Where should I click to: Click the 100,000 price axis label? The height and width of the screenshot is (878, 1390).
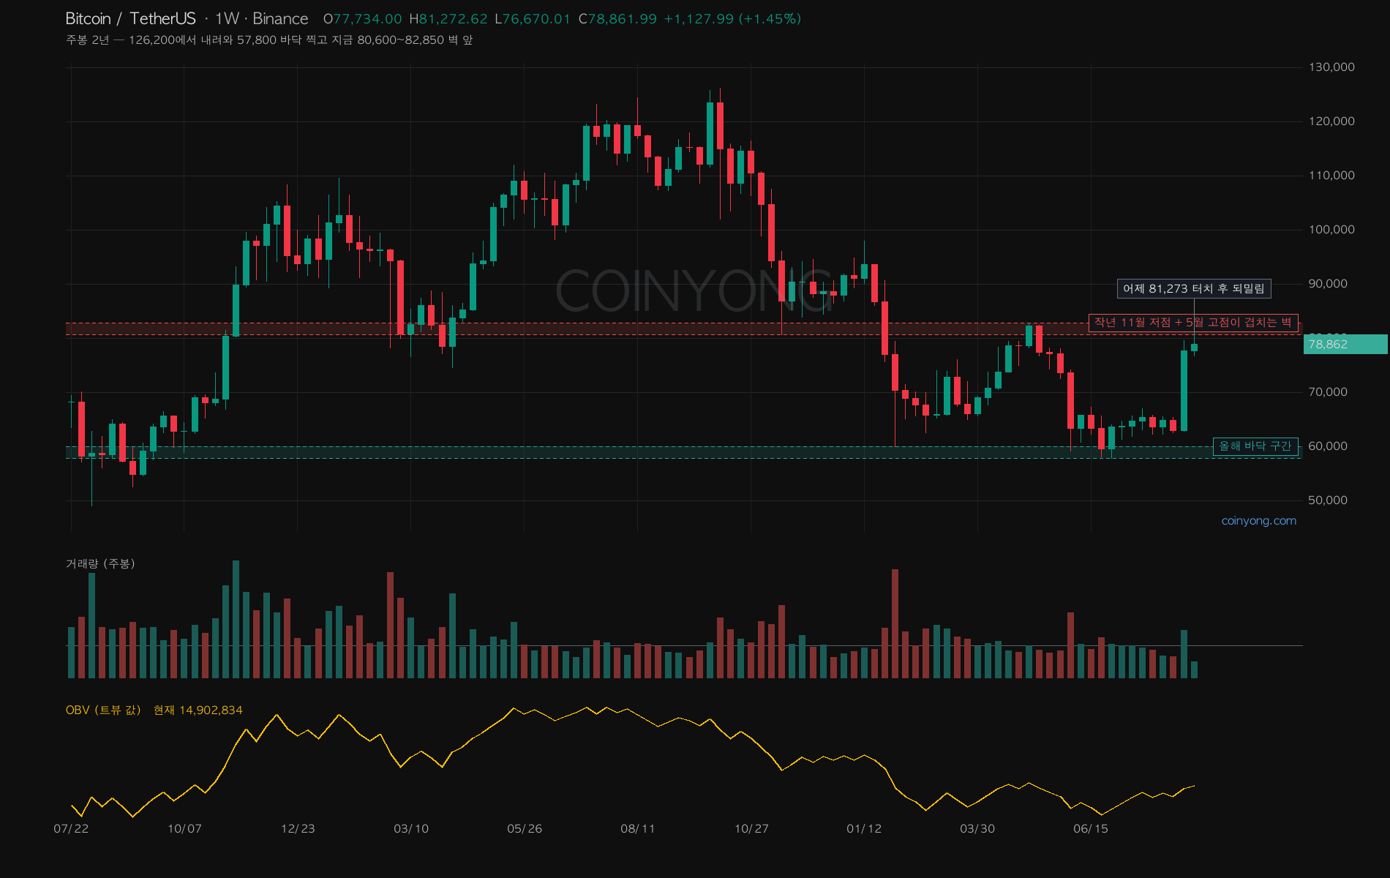click(x=1331, y=229)
